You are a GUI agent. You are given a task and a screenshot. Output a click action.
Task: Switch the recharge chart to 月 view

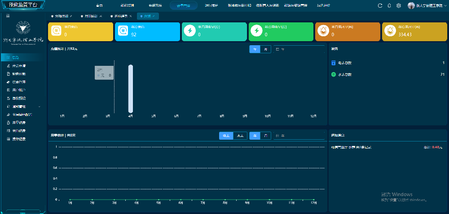tap(265, 49)
